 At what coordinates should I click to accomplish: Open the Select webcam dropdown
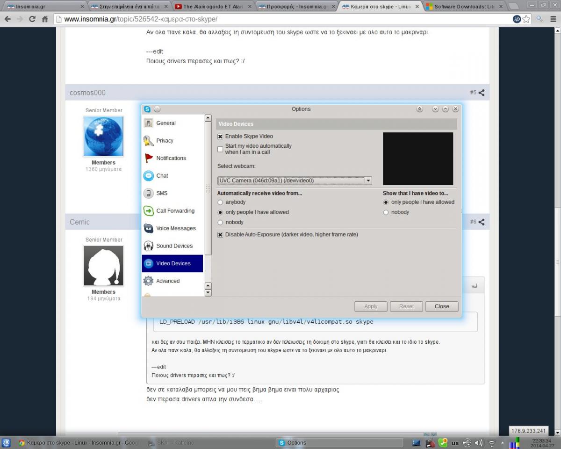point(295,181)
